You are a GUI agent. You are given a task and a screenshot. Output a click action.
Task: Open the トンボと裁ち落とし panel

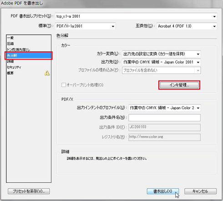[x=18, y=50]
